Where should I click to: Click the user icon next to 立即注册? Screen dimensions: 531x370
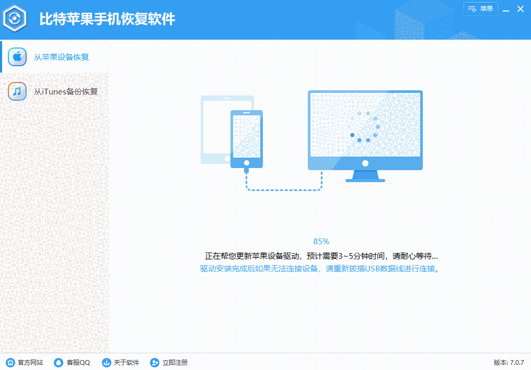click(154, 362)
